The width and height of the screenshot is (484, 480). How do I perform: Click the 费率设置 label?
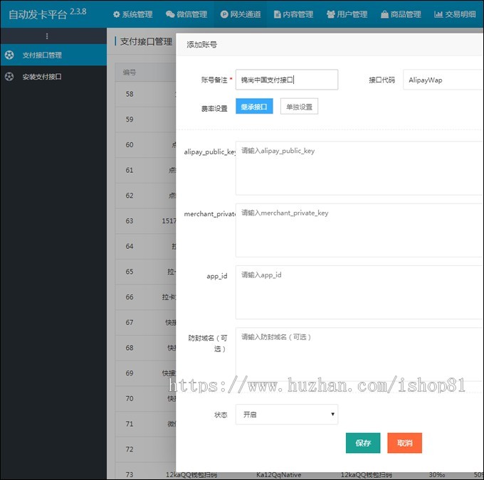point(214,108)
